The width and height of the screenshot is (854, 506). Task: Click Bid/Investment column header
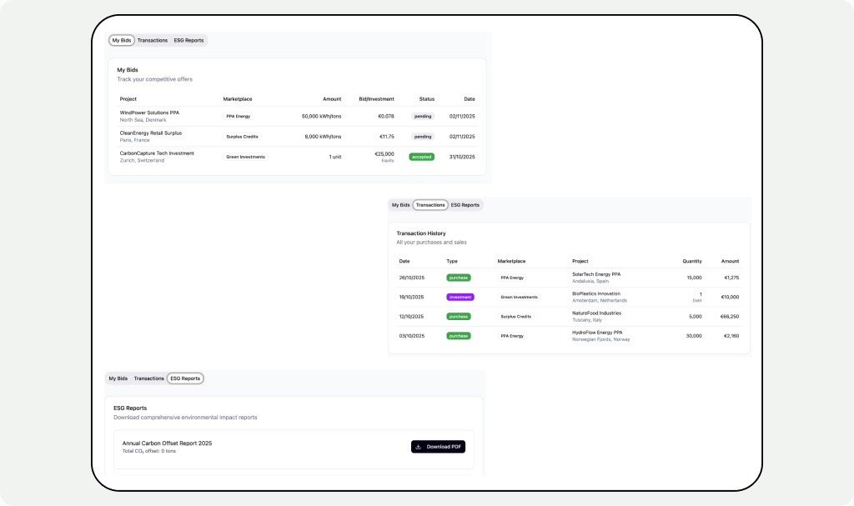coord(376,99)
